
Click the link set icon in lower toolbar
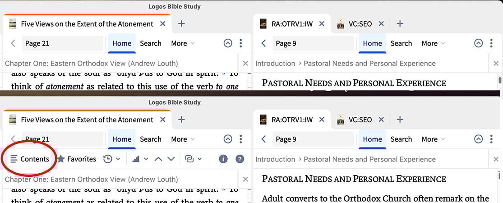tap(189, 159)
